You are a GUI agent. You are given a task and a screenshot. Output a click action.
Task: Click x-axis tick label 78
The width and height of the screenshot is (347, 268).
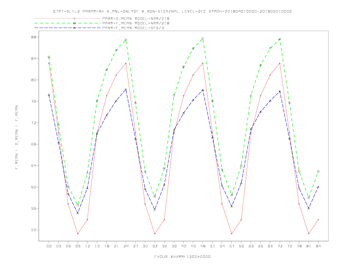pyautogui.click(x=299, y=246)
